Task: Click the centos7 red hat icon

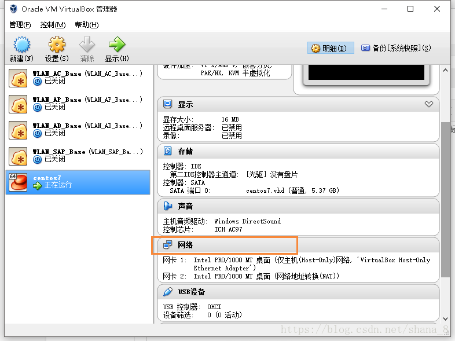Action: (18, 182)
